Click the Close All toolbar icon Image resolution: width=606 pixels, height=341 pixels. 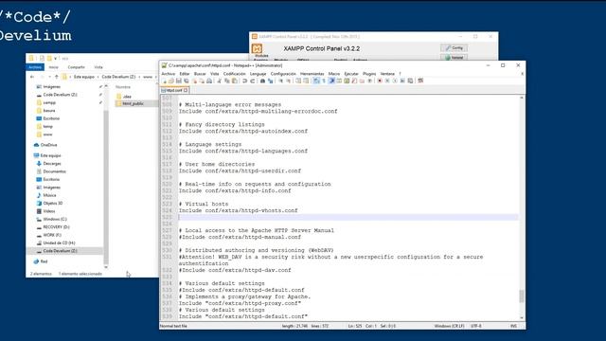tap(202, 81)
